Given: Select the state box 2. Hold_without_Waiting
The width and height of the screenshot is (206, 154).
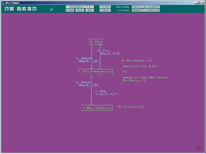Looking at the screenshot, I should click(x=95, y=72).
